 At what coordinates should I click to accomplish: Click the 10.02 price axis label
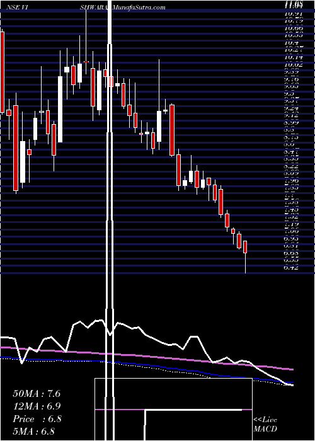[x=294, y=65]
